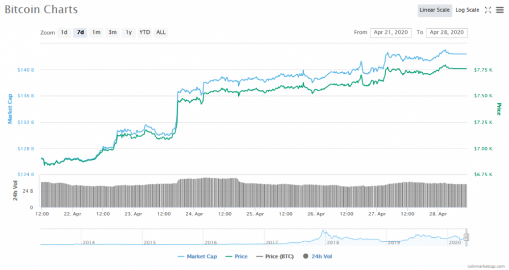
Task: Click the 28. Apr date label
Action: [438, 214]
